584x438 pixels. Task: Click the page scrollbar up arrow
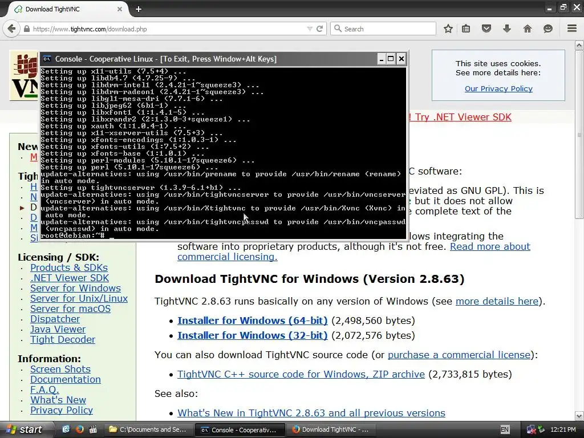pyautogui.click(x=579, y=46)
